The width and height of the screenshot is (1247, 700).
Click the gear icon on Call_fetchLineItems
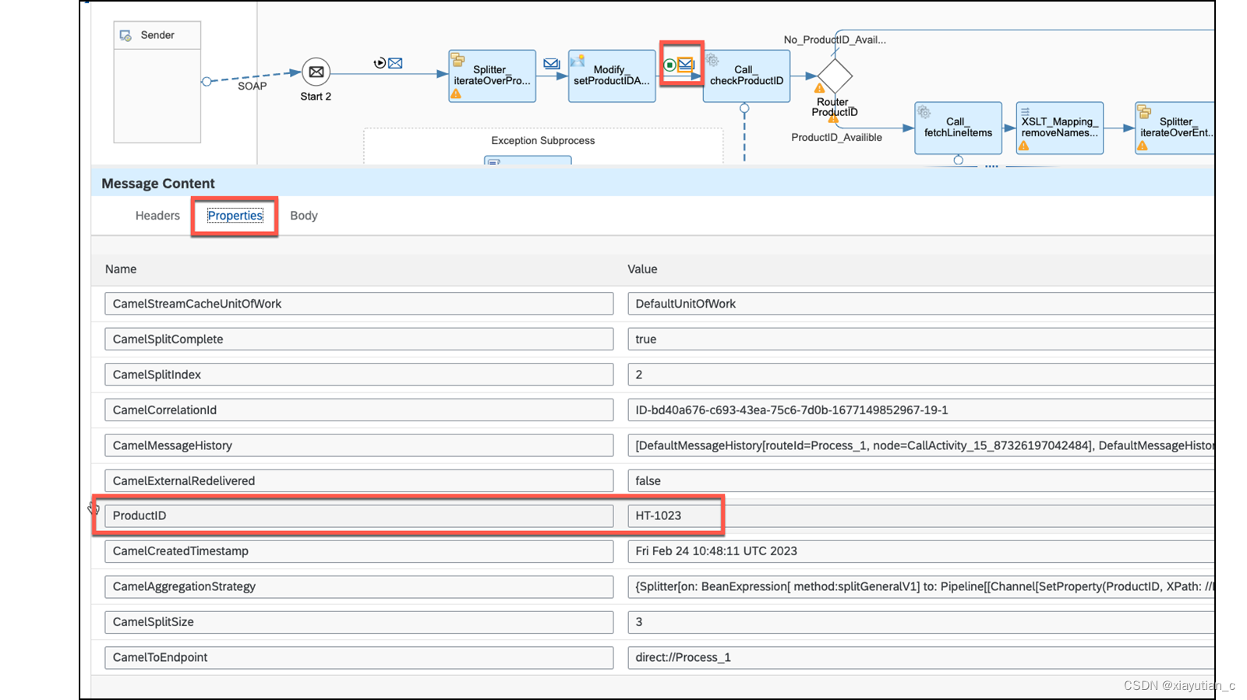point(924,112)
